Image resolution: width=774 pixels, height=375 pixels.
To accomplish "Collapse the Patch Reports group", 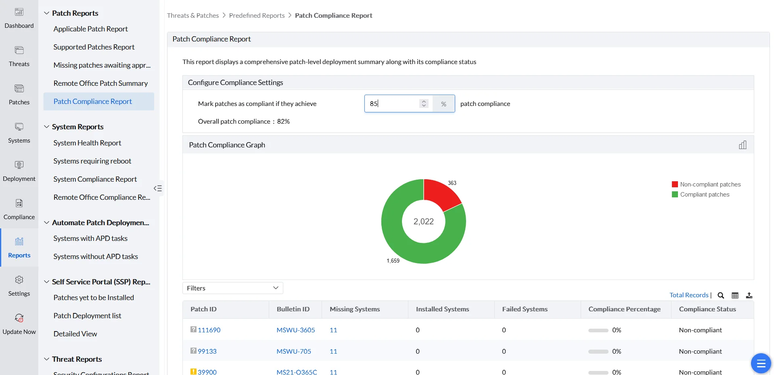I will (46, 13).
